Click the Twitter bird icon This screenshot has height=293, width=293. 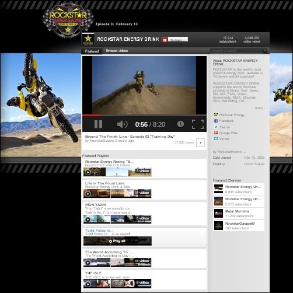click(x=216, y=127)
